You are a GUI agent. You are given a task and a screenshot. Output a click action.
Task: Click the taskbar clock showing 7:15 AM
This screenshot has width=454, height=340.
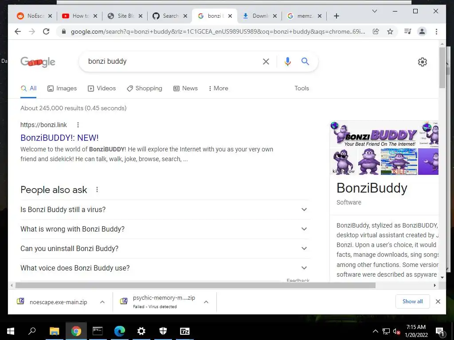point(416,331)
